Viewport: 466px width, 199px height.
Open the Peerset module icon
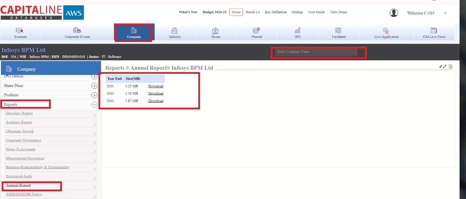257,30
